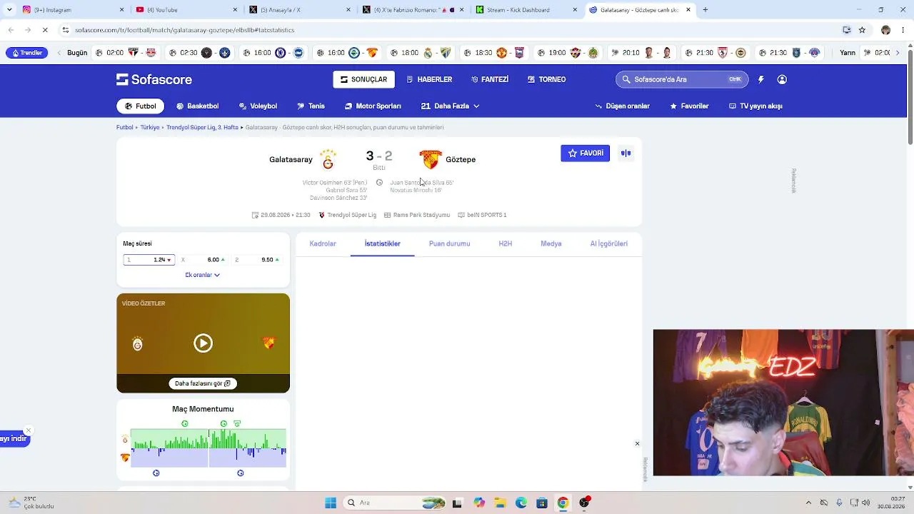Click the Galatasaray crest in the match header
Viewport: 914px width, 514px height.
point(328,159)
